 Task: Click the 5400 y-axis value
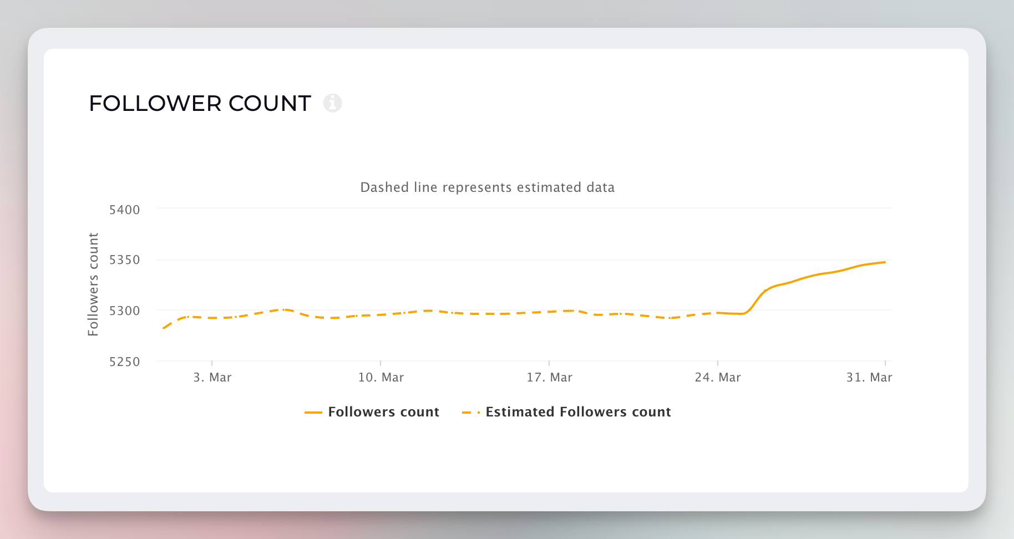coord(125,210)
